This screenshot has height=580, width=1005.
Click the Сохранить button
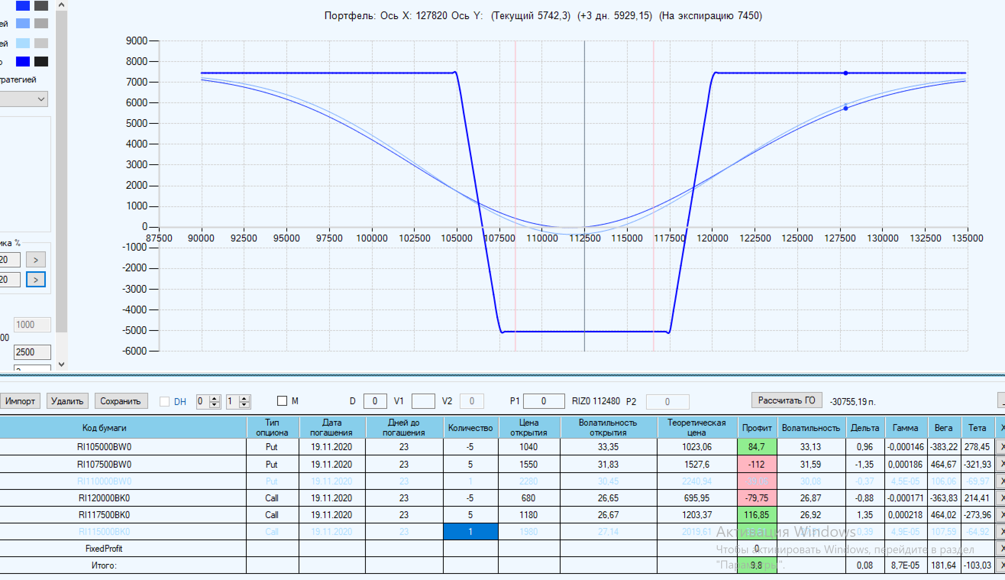click(x=121, y=401)
